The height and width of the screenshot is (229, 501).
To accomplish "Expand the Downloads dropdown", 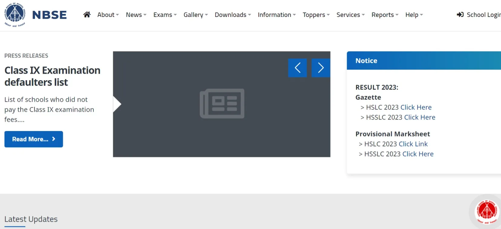I will click(x=233, y=15).
